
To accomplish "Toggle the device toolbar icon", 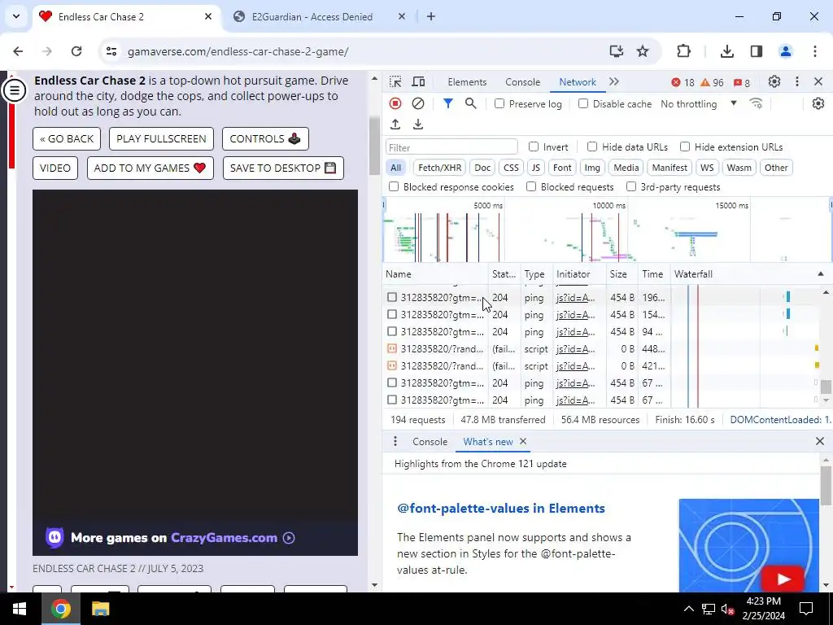I will (419, 82).
